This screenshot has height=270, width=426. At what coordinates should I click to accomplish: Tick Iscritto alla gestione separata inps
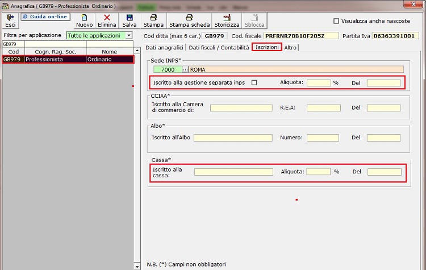point(254,82)
